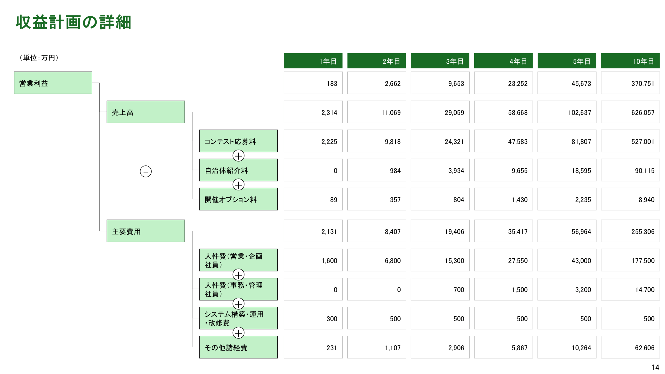The width and height of the screenshot is (665, 374).
Task: Select the 営業利益 green box
Action: [x=53, y=83]
